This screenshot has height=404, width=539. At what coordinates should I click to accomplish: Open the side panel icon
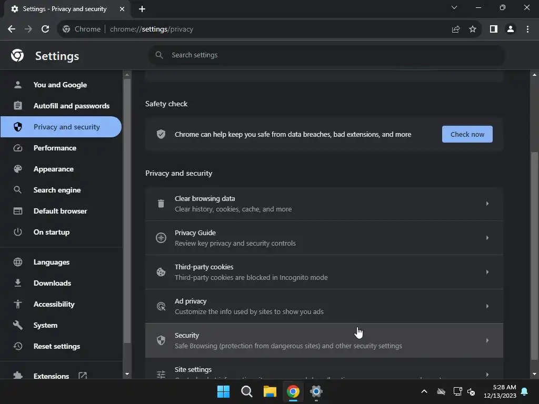point(494,29)
